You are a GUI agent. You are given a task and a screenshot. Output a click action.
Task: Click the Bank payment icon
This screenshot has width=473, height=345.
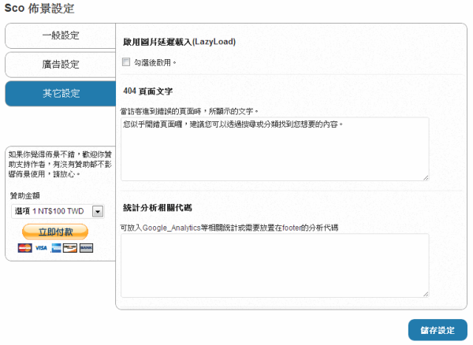pos(86,248)
